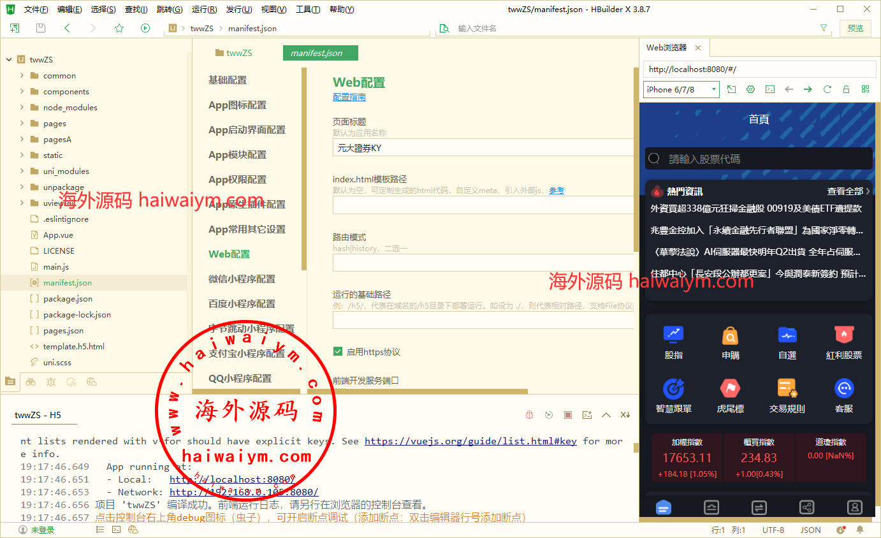The height and width of the screenshot is (538, 881).
Task: Click the run play icon in toolbar
Action: (145, 28)
